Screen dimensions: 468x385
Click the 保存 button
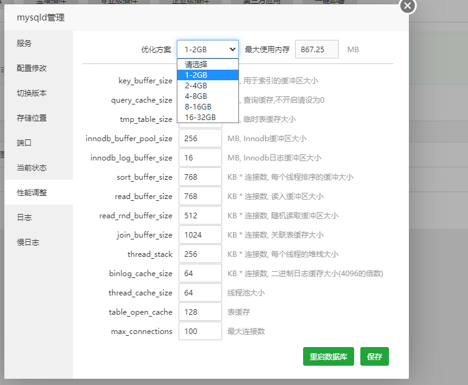[x=374, y=356]
